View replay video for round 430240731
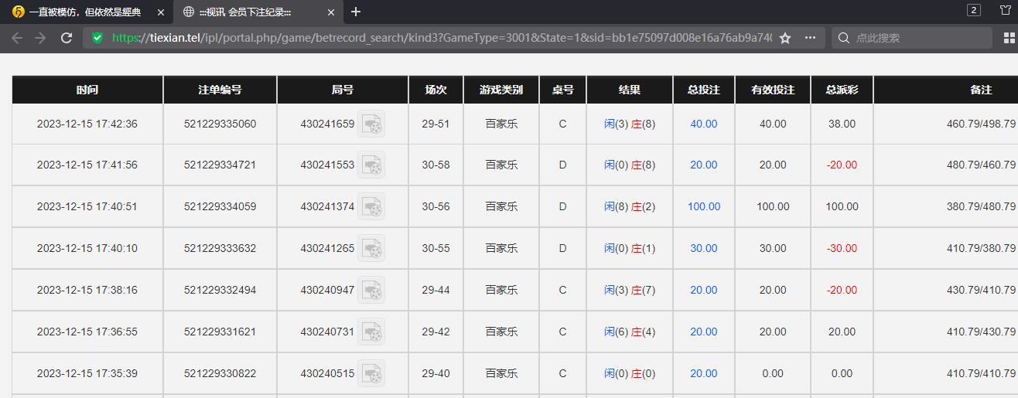This screenshot has height=398, width=1018. 371,332
